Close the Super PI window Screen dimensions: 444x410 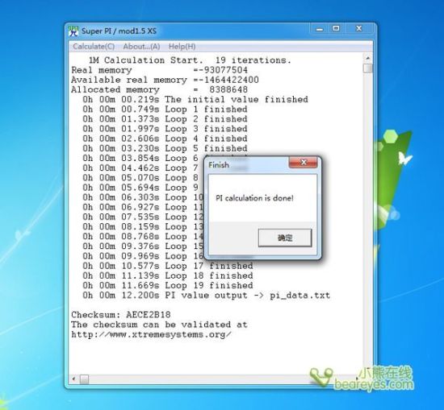(358, 28)
